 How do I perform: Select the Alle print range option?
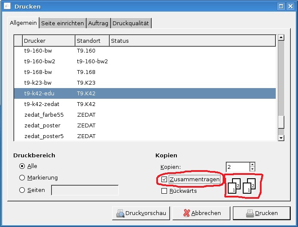[x=22, y=166]
